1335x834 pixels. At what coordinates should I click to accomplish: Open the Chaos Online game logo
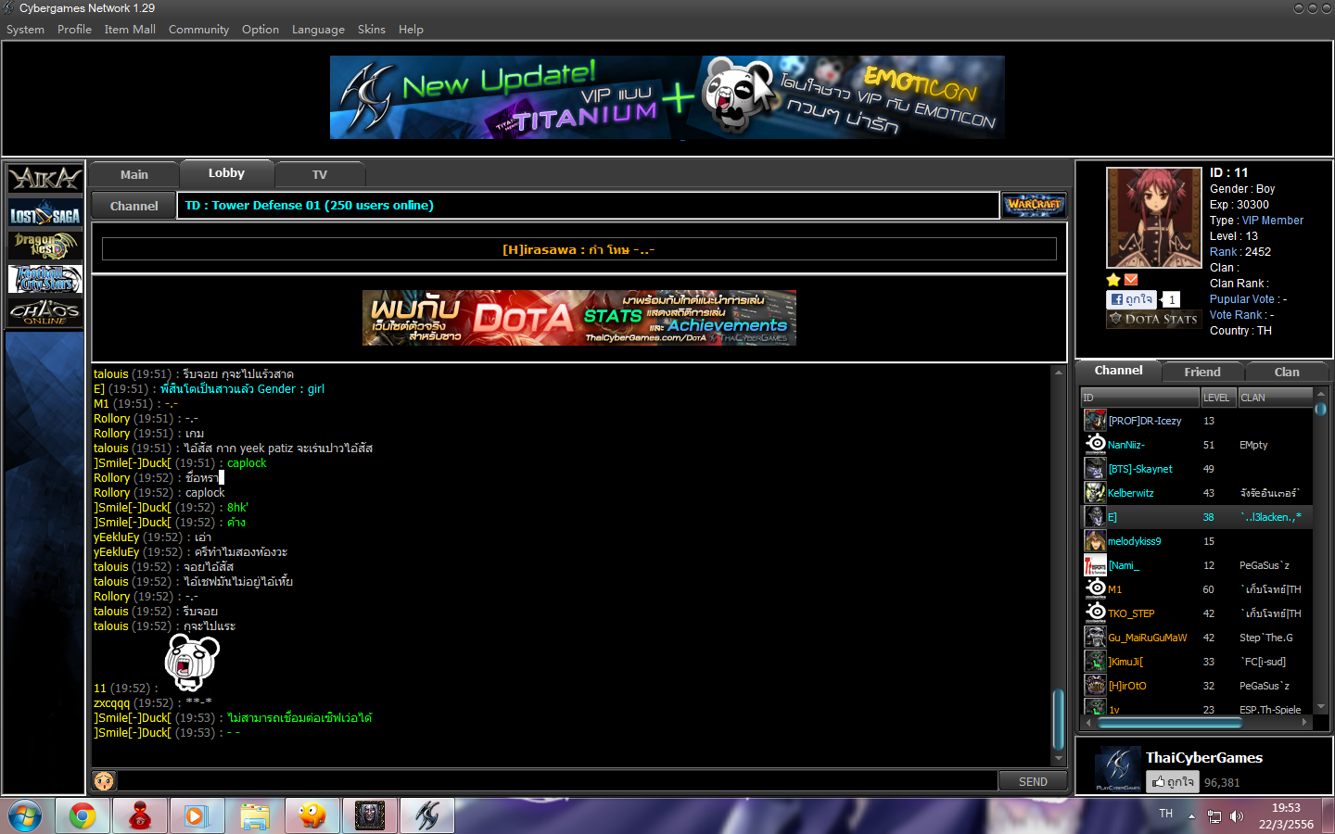(x=44, y=312)
